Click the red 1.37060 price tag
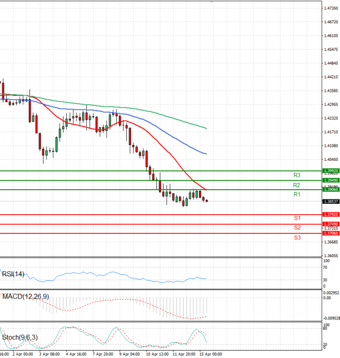Screen dimensions: 340x358 click(331, 233)
